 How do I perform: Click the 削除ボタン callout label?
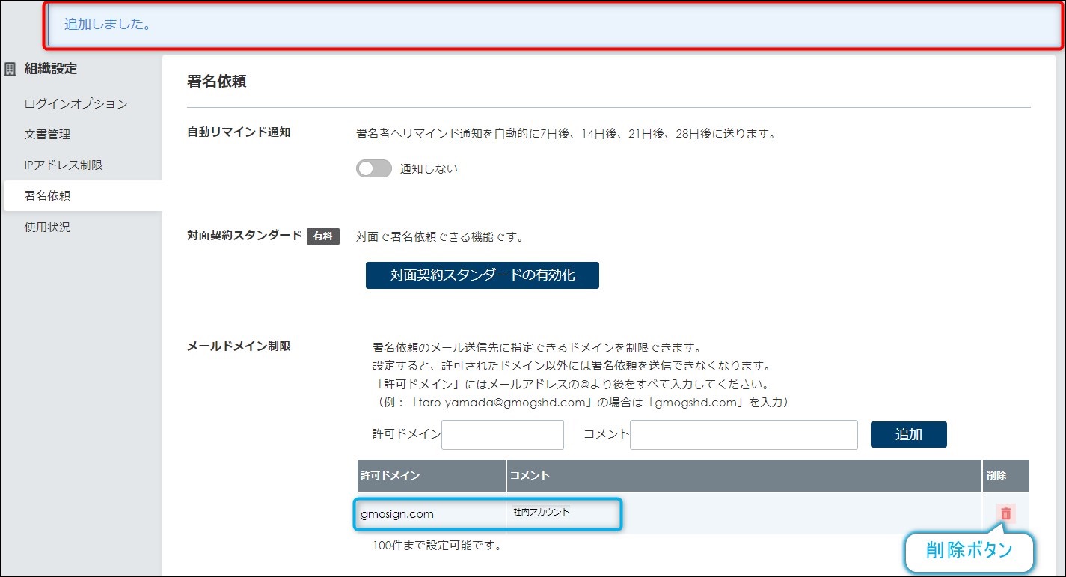pyautogui.click(x=969, y=552)
